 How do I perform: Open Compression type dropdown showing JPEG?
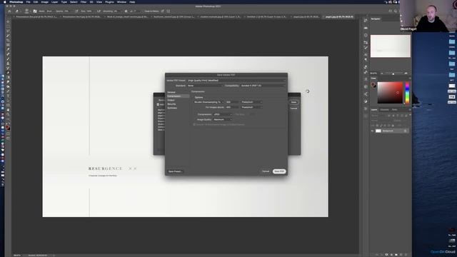pyautogui.click(x=223, y=114)
